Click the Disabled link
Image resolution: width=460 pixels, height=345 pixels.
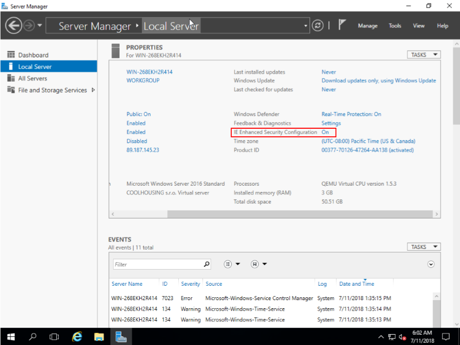click(137, 141)
